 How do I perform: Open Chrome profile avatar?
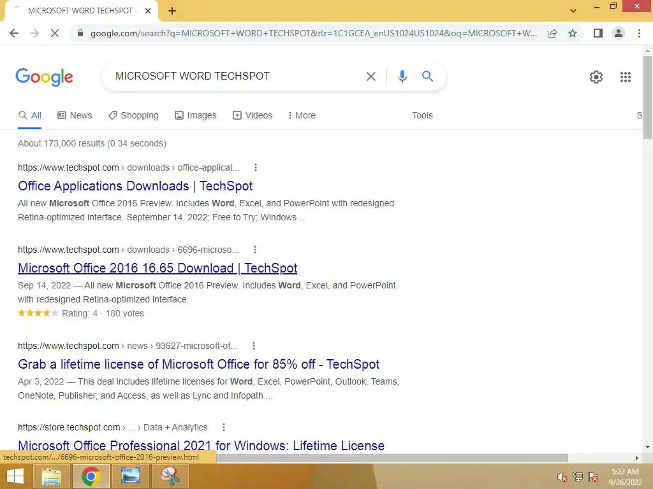point(619,33)
